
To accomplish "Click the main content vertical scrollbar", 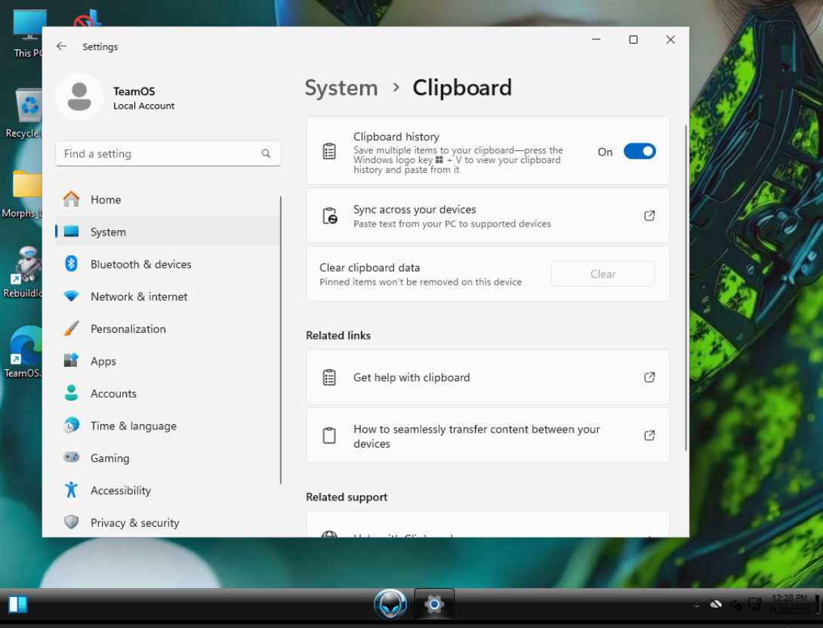I will tap(686, 288).
